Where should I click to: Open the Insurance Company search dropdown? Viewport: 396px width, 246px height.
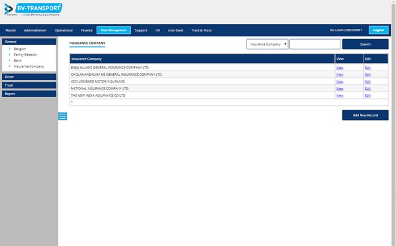click(267, 44)
